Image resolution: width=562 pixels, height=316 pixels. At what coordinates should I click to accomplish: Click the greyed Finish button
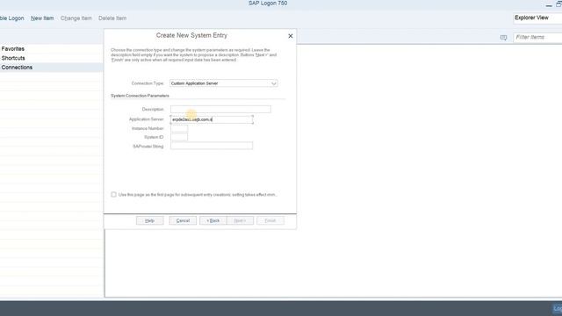[x=270, y=220]
